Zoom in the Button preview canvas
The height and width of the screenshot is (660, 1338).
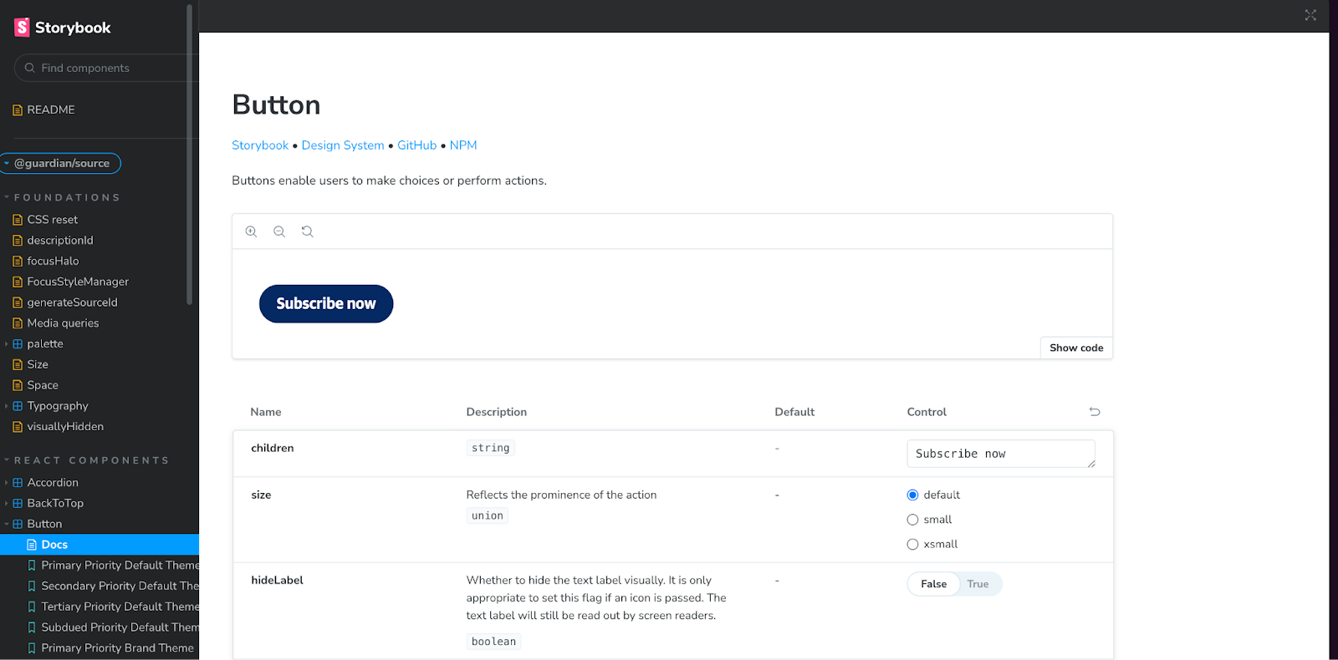click(x=251, y=231)
